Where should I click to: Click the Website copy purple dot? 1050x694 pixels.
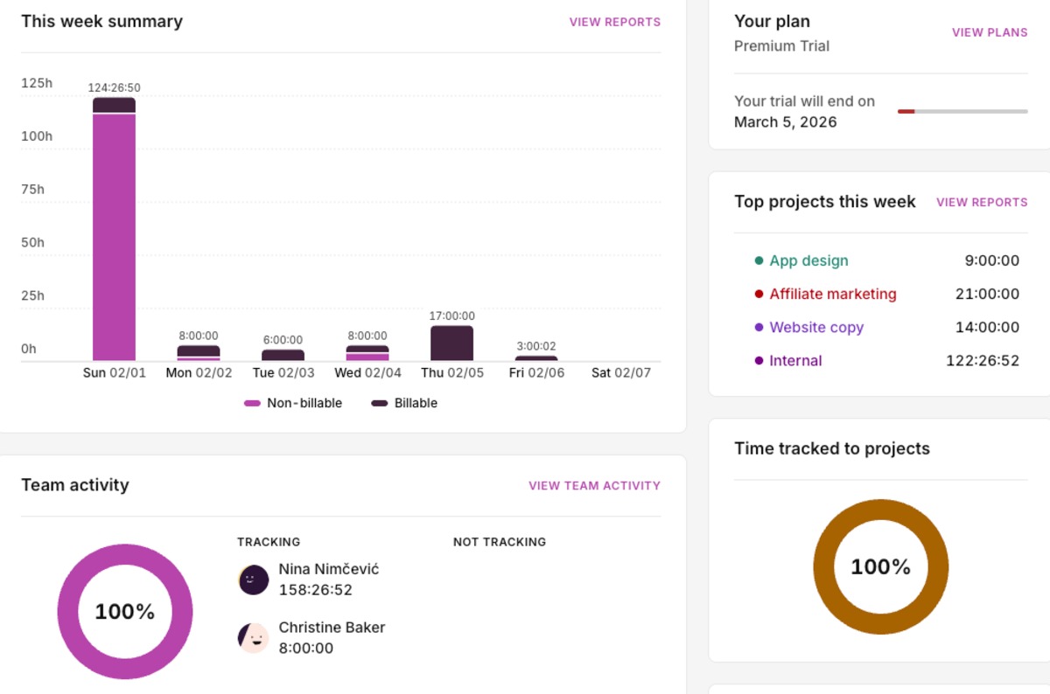(x=760, y=327)
